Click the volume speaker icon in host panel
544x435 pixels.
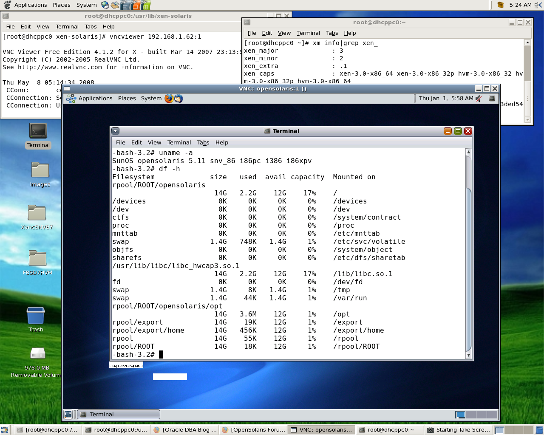538,5
